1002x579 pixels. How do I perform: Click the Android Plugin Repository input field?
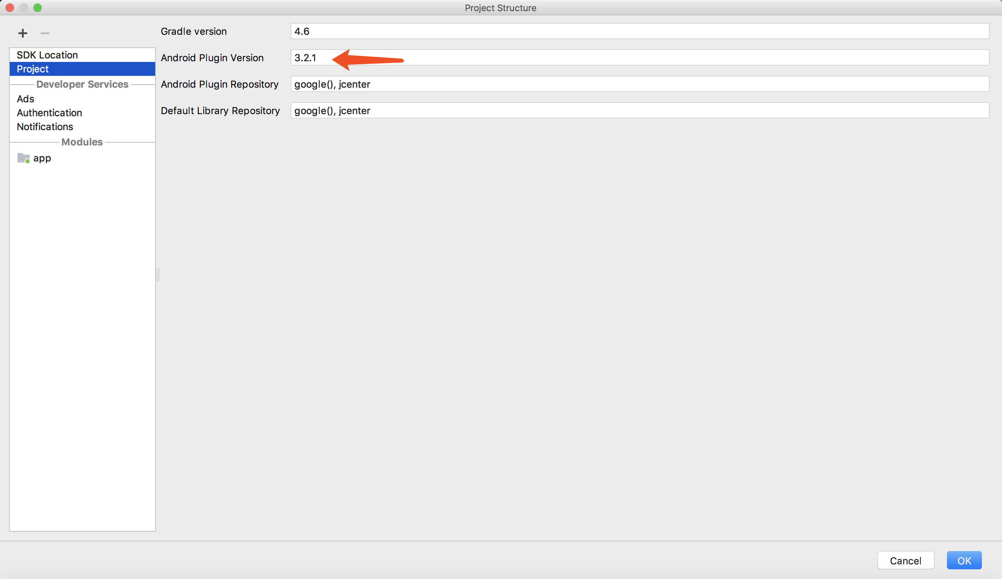pyautogui.click(x=640, y=84)
